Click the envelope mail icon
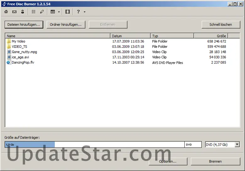 click(14, 12)
